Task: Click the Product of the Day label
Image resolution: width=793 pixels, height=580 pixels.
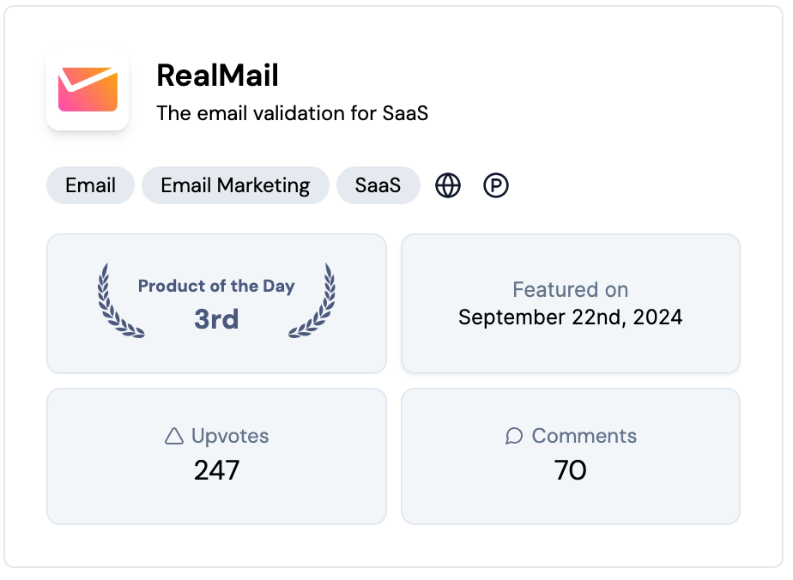Action: (x=216, y=287)
